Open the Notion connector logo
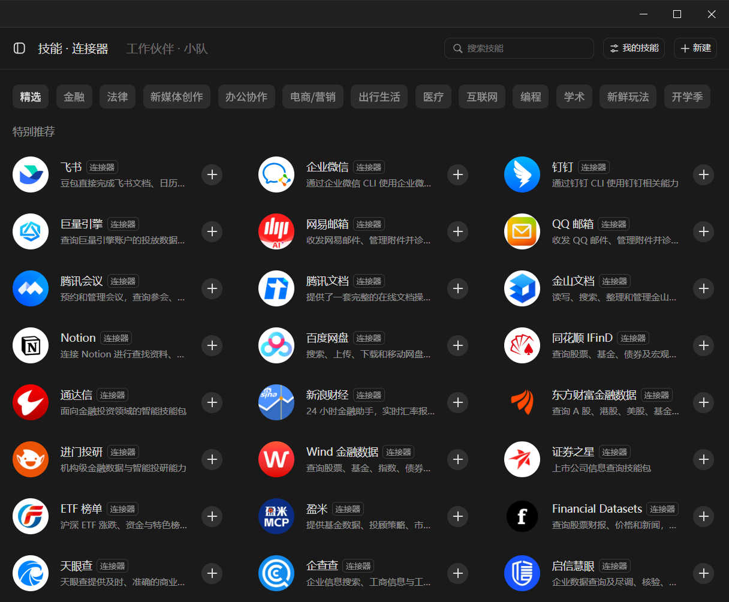This screenshot has height=602, width=729. coord(31,345)
